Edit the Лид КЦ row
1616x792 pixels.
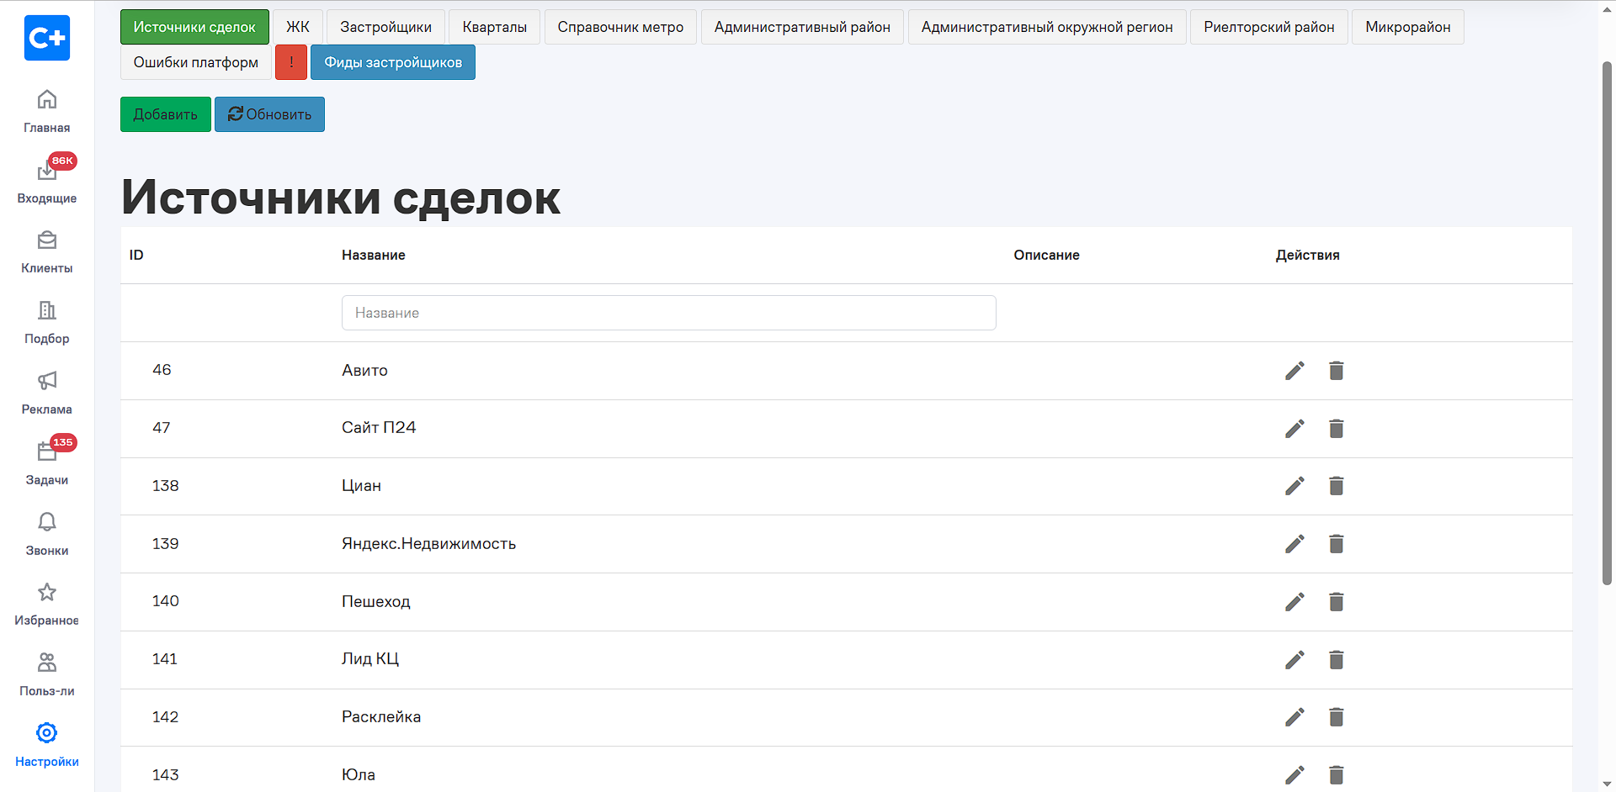click(x=1294, y=660)
